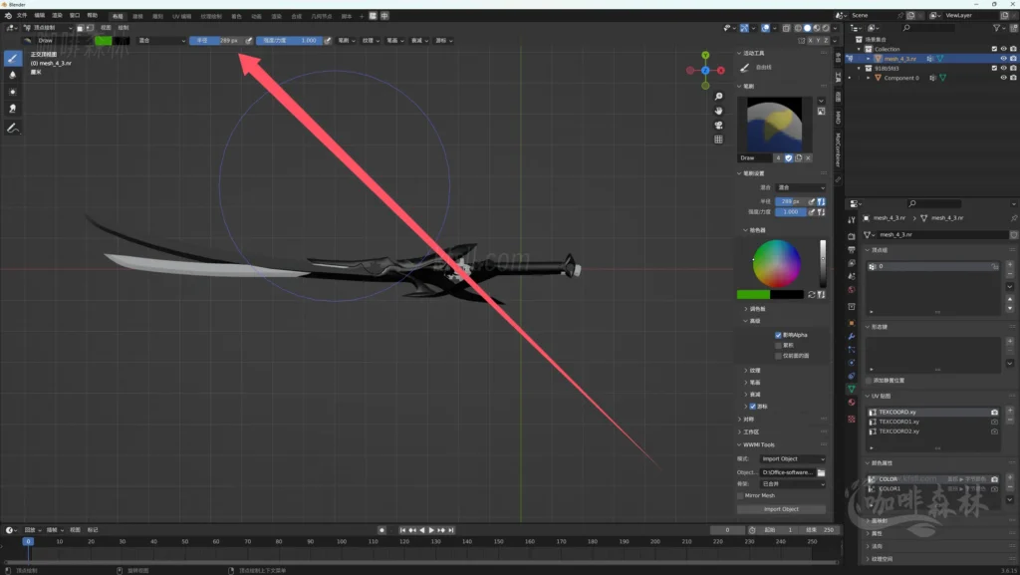This screenshot has width=1020, height=575.
Task: Uncheck the 影响Alpha checkbox
Action: 778,335
